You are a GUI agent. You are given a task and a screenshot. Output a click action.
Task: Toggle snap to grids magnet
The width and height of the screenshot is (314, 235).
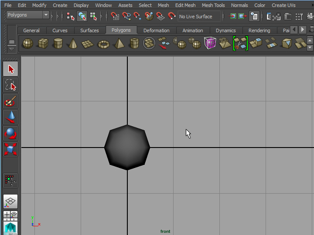coord(115,17)
